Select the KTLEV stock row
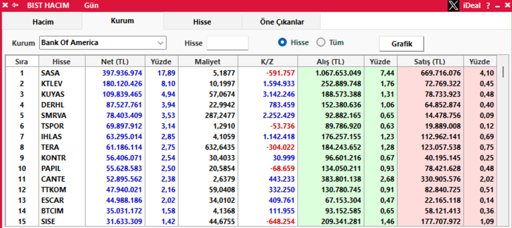 tap(251, 84)
